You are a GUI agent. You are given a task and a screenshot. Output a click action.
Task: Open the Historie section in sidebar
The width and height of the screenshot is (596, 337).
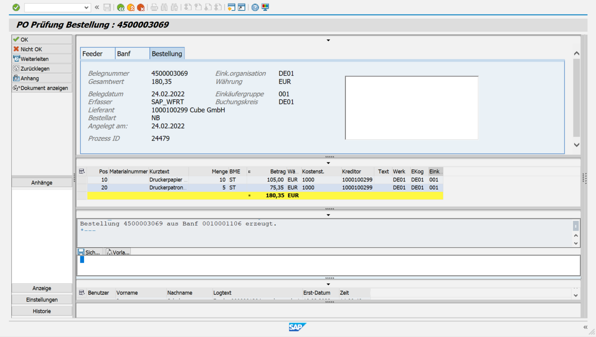click(42, 311)
